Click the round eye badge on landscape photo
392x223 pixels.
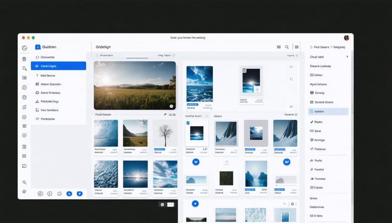click(x=171, y=106)
